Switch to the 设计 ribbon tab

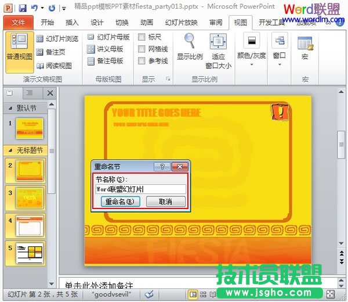point(97,23)
